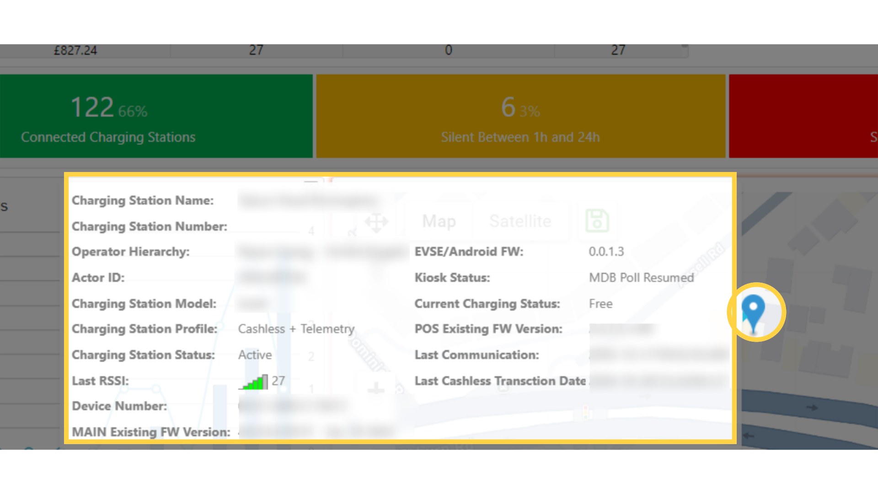878x494 pixels.
Task: Click the Last RSSI signal bars icon
Action: pyautogui.click(x=253, y=382)
